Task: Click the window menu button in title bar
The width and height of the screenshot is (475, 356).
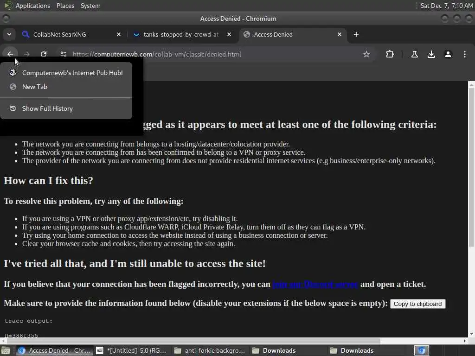Action: pyautogui.click(x=6, y=19)
